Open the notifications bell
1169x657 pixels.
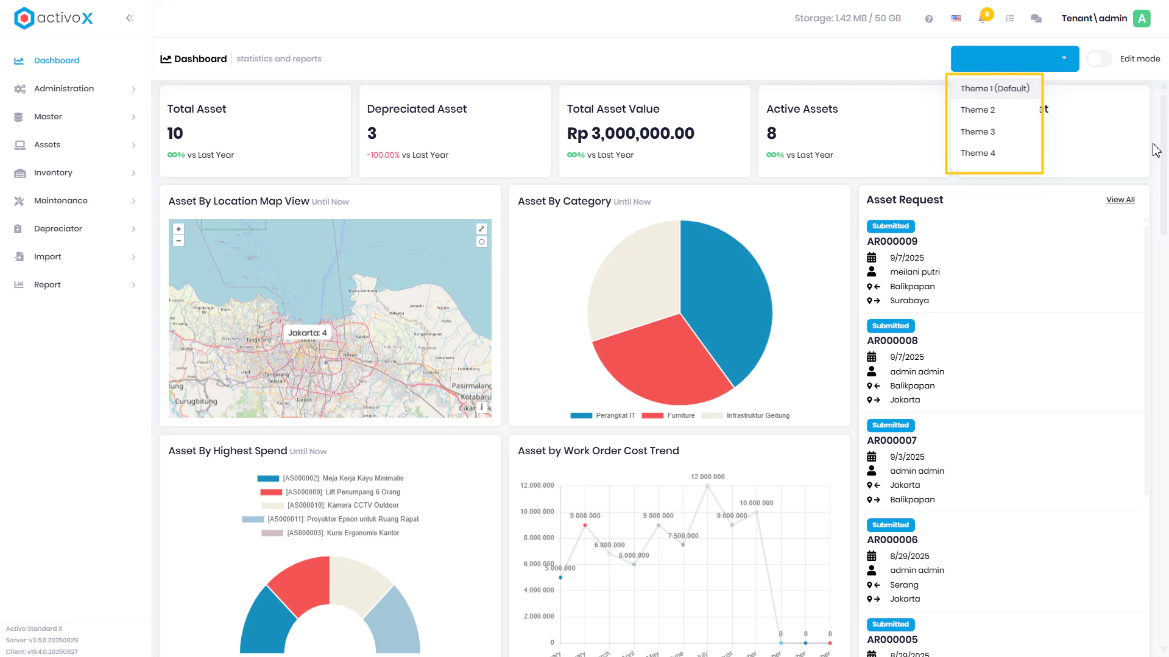pyautogui.click(x=983, y=18)
